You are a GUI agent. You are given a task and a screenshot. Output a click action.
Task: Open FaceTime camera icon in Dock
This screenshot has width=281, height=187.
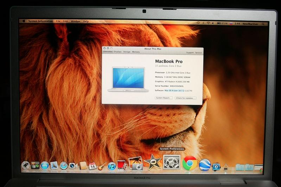pyautogui.click(x=73, y=166)
